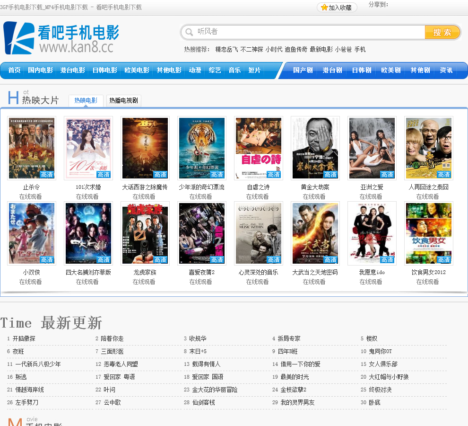This screenshot has width=468, height=426.
Task: Open the 龙虎家族 movie poster
Action: pyautogui.click(x=145, y=233)
